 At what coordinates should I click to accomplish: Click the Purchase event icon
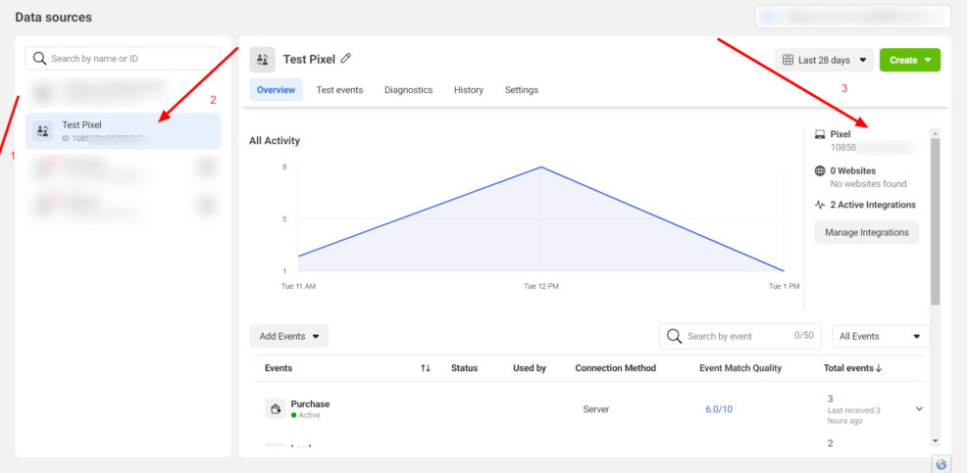coord(275,409)
